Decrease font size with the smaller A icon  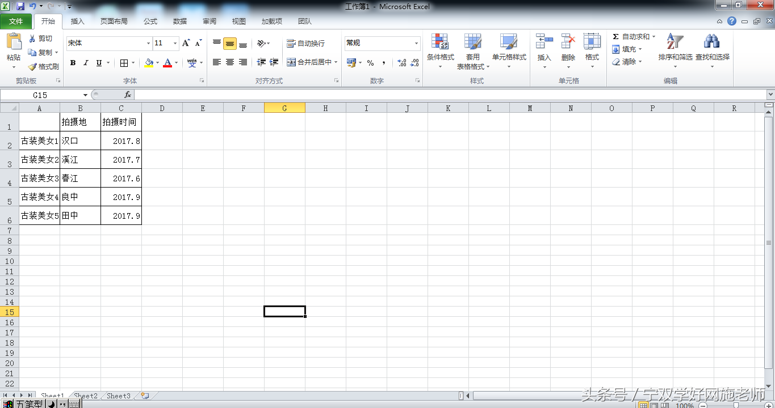pos(198,43)
